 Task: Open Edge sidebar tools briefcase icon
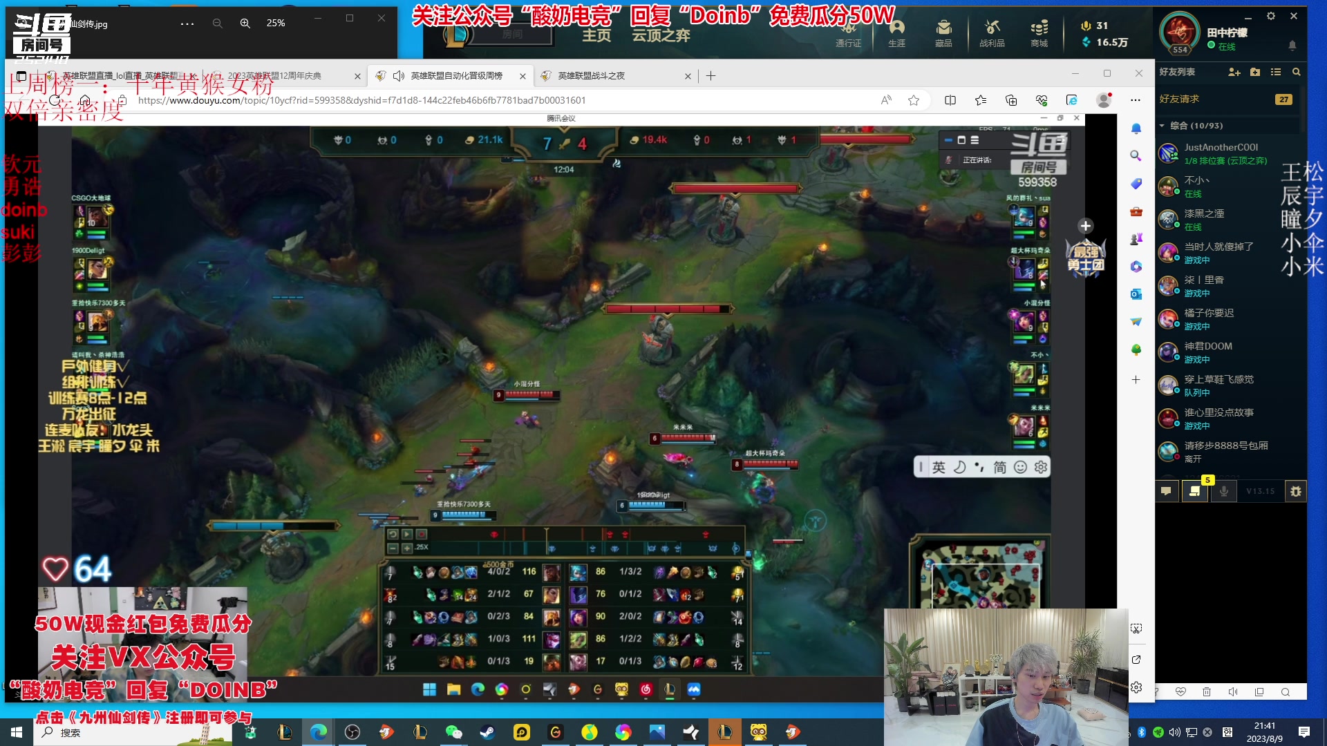(1136, 211)
